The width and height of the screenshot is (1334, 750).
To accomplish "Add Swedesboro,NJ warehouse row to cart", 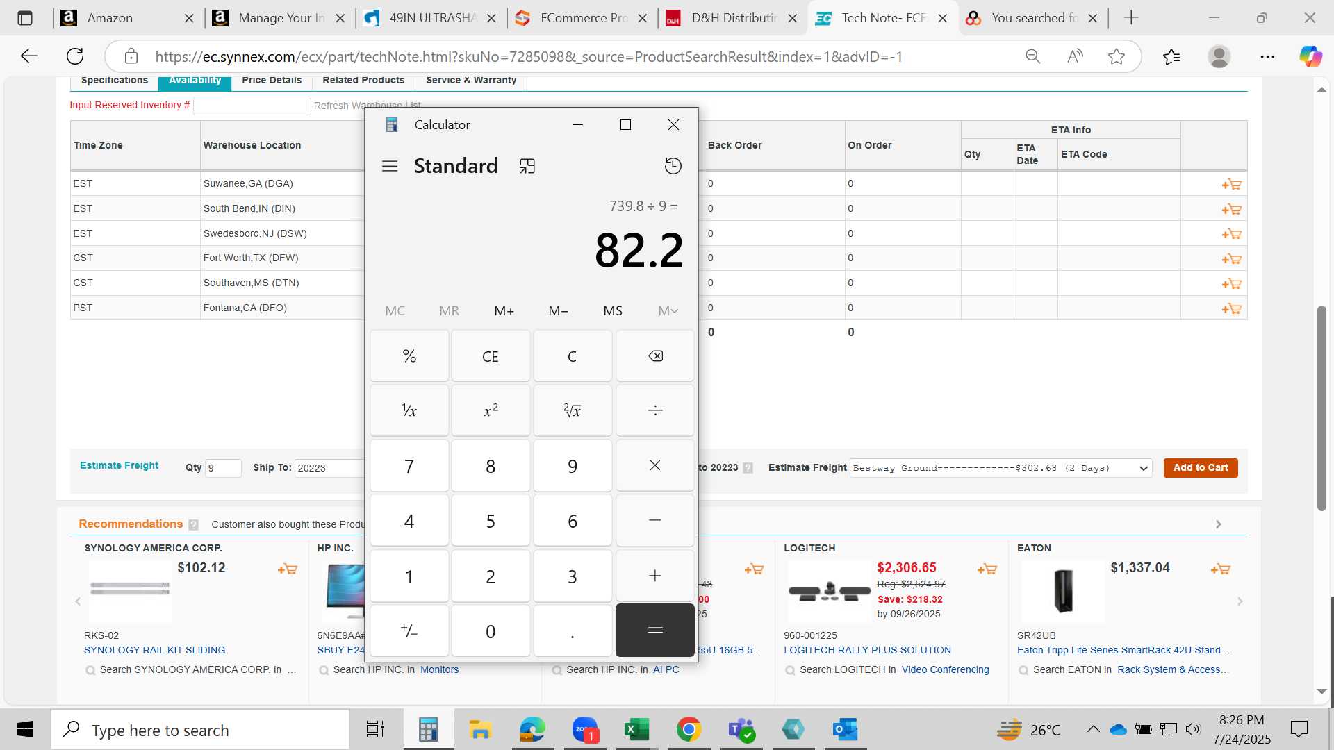I will [1231, 234].
